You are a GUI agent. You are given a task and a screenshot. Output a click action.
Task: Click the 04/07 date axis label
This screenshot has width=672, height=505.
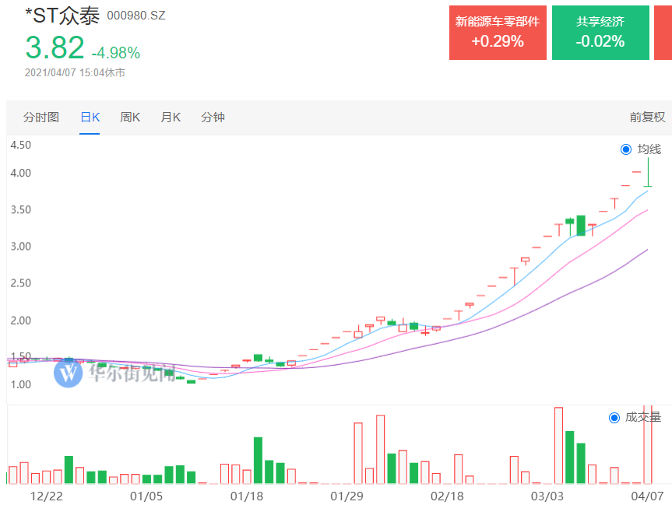pos(647,496)
